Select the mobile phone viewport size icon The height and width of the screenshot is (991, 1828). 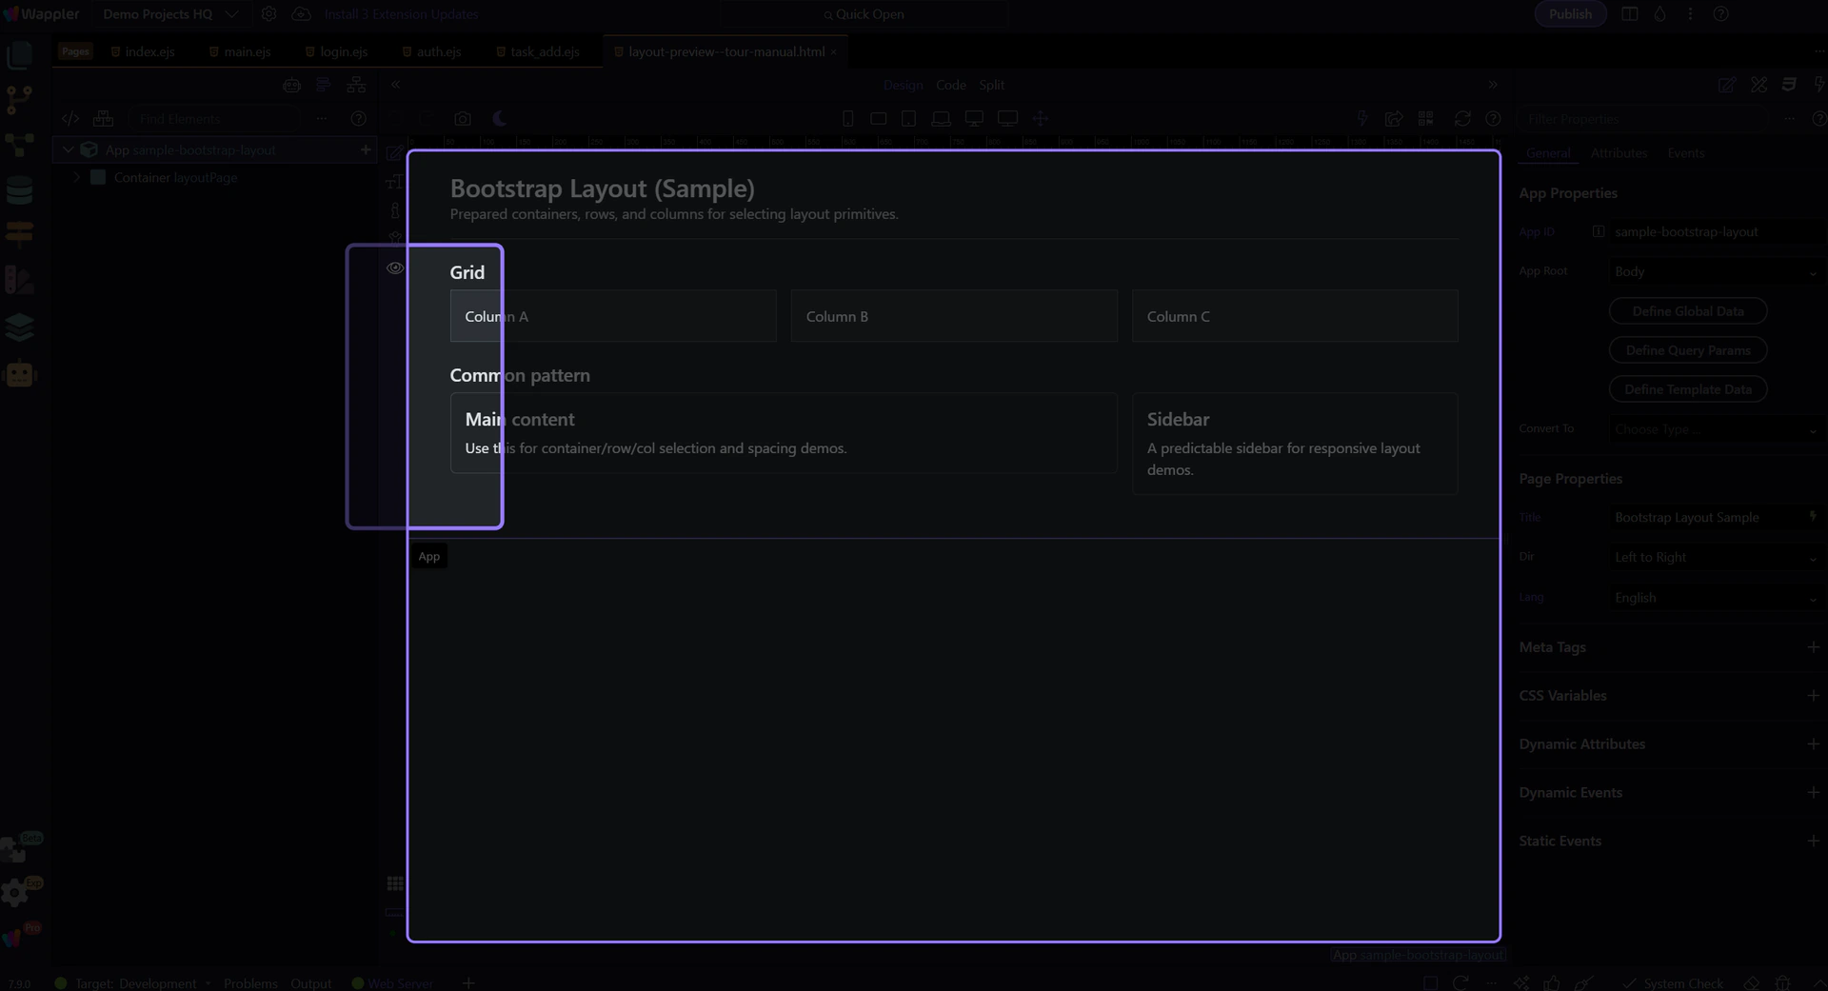(x=847, y=118)
